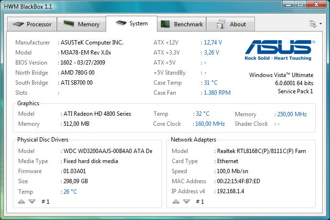330x220 pixels.
Task: Click the HWM BlackBox 1.1 title bar
Action: 28,7
